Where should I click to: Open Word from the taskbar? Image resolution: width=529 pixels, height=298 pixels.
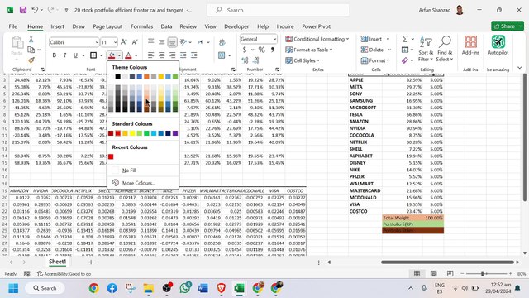coord(203,288)
